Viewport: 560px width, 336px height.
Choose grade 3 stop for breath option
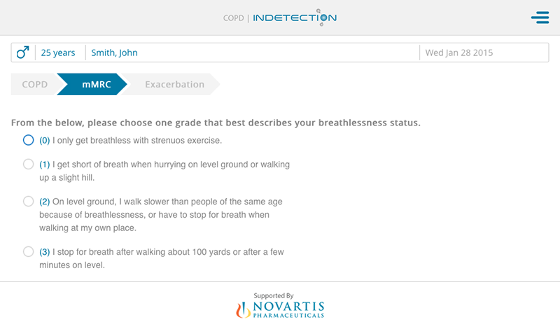[x=28, y=252]
